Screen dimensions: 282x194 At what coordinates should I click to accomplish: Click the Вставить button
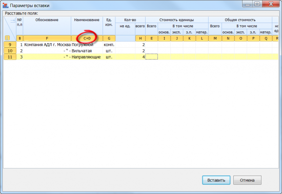[x=216, y=180]
